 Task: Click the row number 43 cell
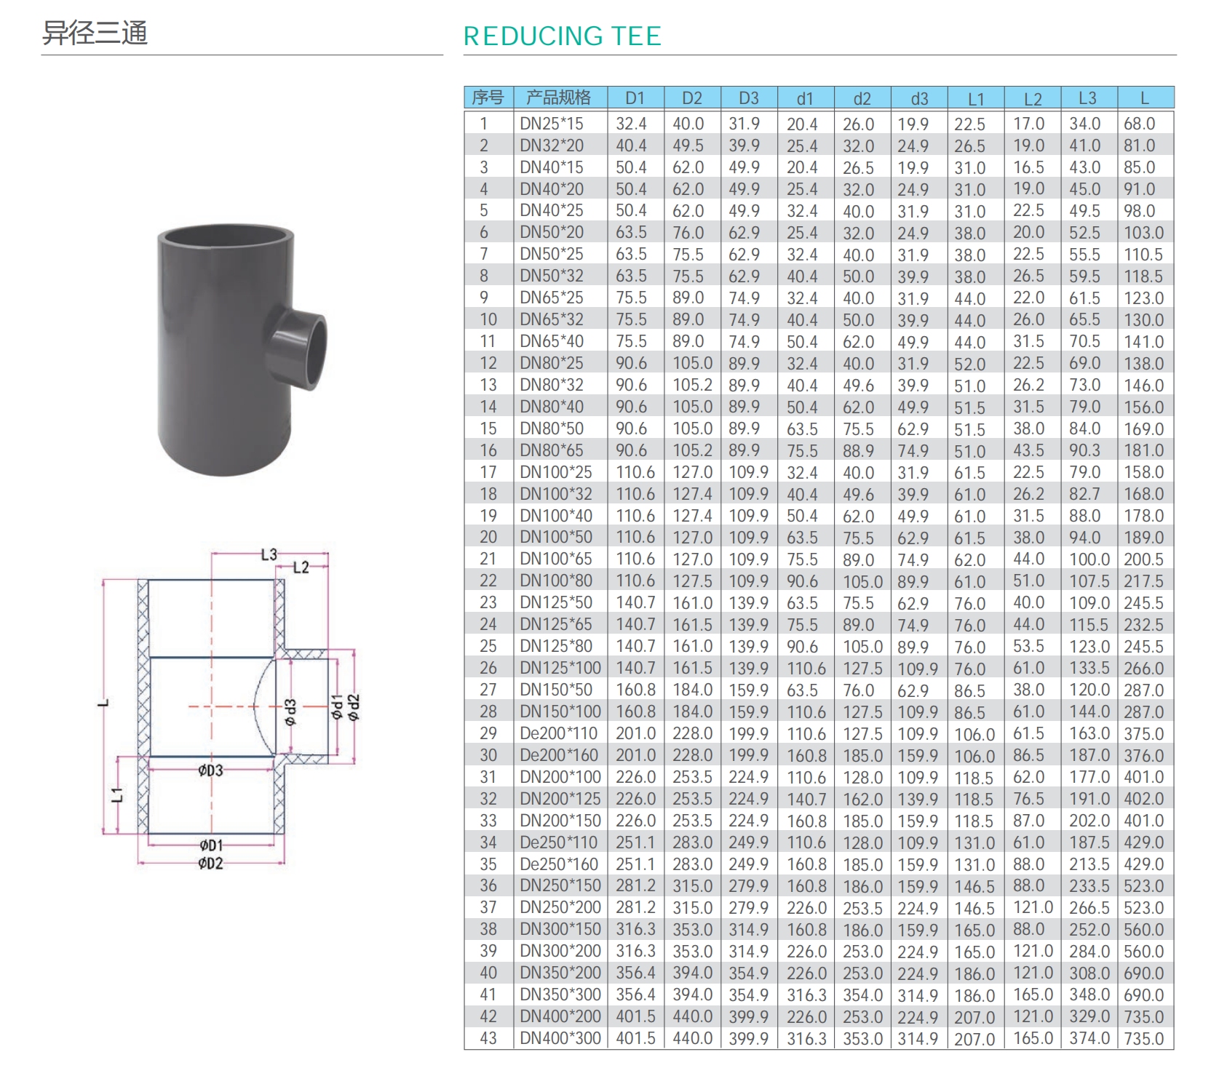(x=488, y=1038)
